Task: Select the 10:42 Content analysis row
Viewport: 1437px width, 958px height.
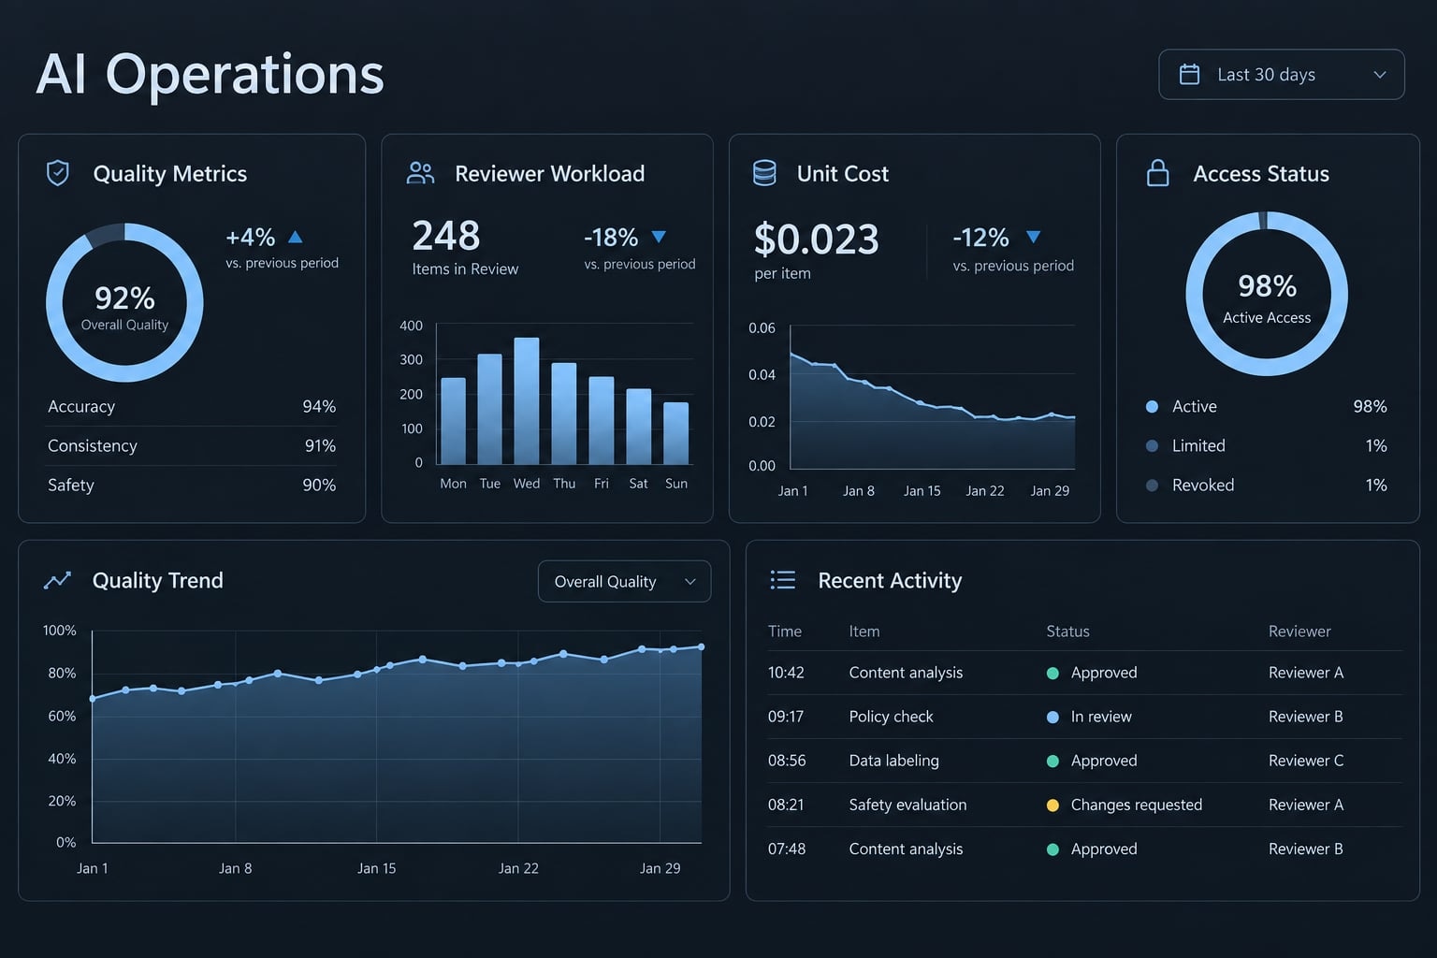Action: (x=1084, y=673)
